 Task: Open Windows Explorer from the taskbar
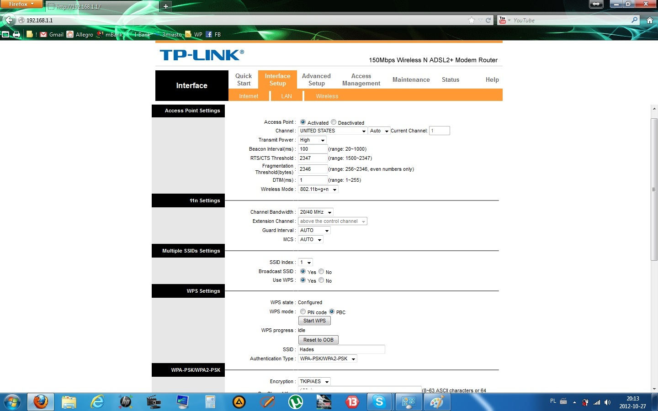click(x=69, y=402)
